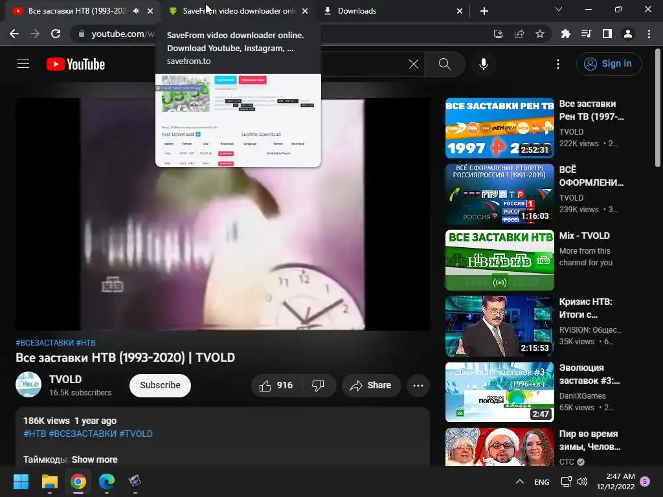Open File Explorer from the taskbar
This screenshot has width=663, height=497.
point(49,481)
